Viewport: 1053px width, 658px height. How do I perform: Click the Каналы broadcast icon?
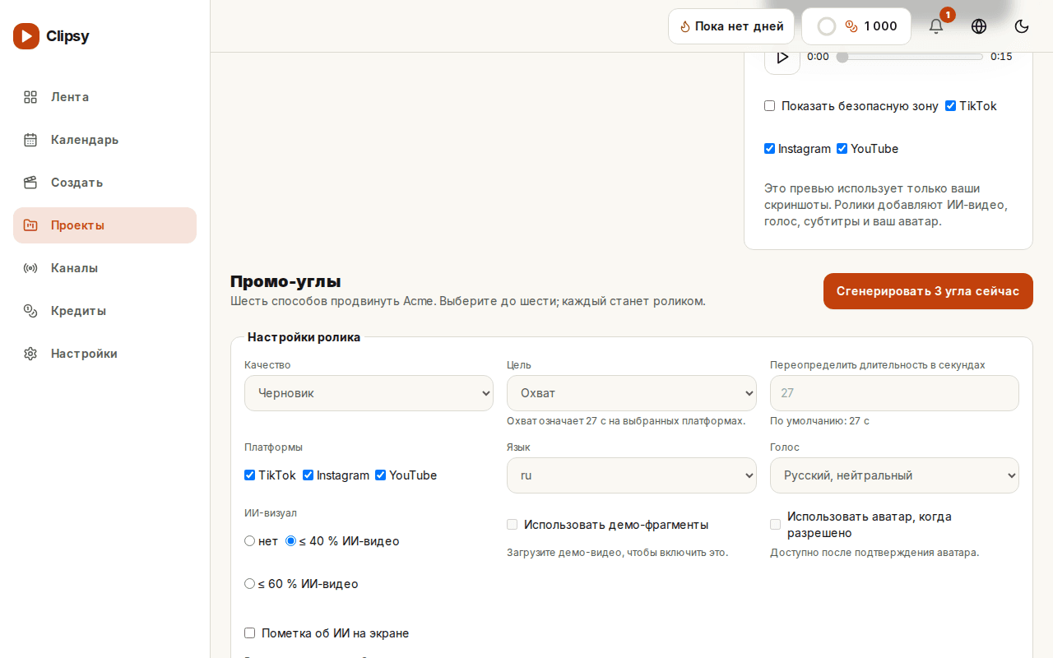point(30,268)
